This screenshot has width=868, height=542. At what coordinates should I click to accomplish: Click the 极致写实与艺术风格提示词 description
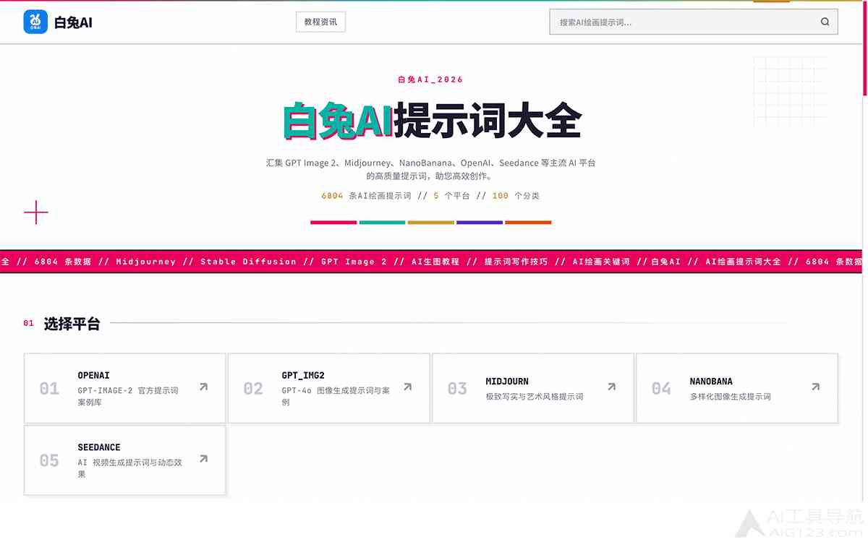(x=535, y=397)
